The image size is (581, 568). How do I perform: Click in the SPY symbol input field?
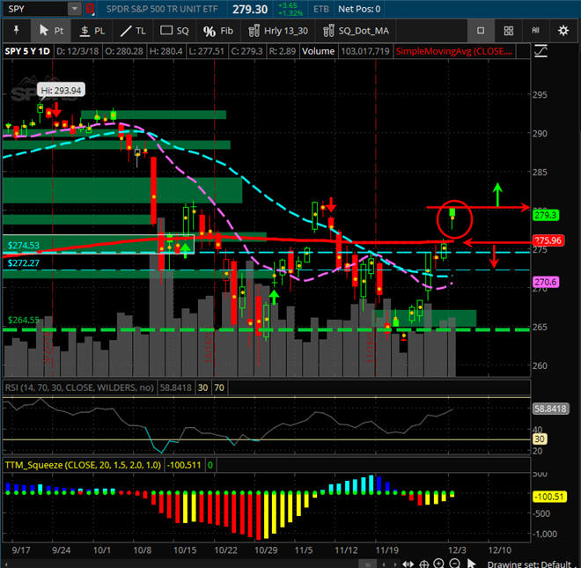[33, 9]
